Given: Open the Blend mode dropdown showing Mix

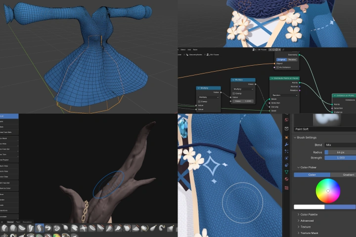Looking at the screenshot, I should pyautogui.click(x=340, y=145).
